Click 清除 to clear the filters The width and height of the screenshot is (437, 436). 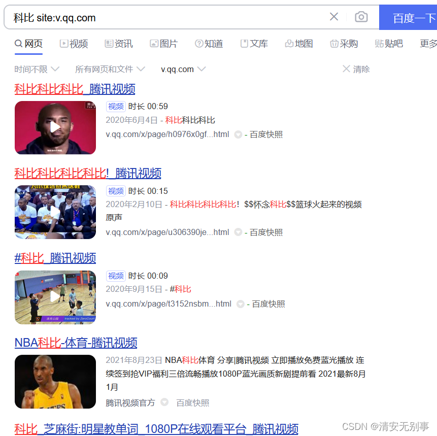(356, 69)
